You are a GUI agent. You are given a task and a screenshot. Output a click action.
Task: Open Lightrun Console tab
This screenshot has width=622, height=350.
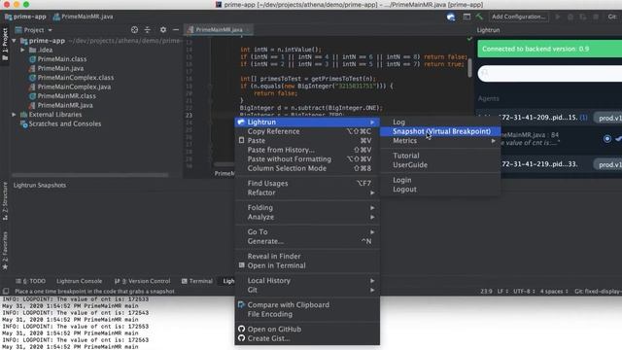pyautogui.click(x=79, y=281)
